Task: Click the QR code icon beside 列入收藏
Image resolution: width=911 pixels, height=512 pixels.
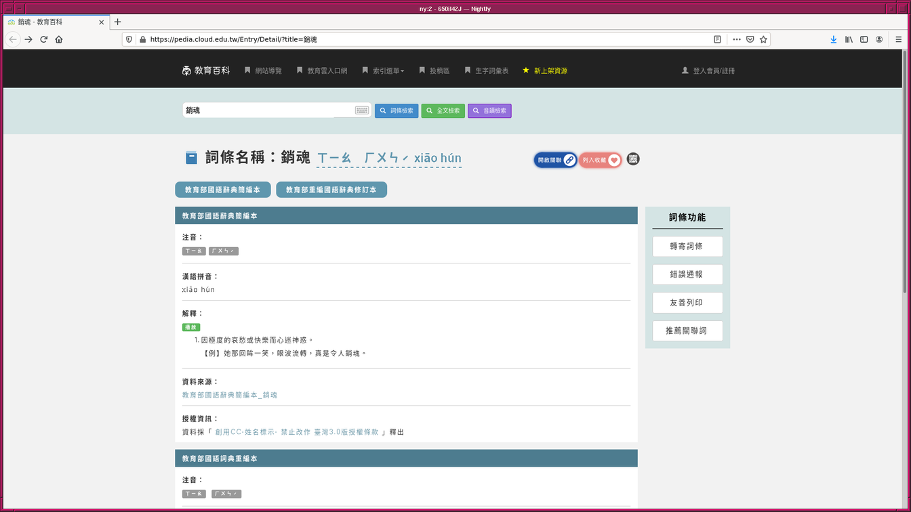Action: (x=632, y=159)
